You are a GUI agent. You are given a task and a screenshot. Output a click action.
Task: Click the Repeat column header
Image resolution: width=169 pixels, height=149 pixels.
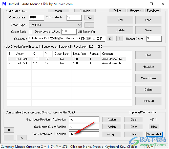(94, 54)
